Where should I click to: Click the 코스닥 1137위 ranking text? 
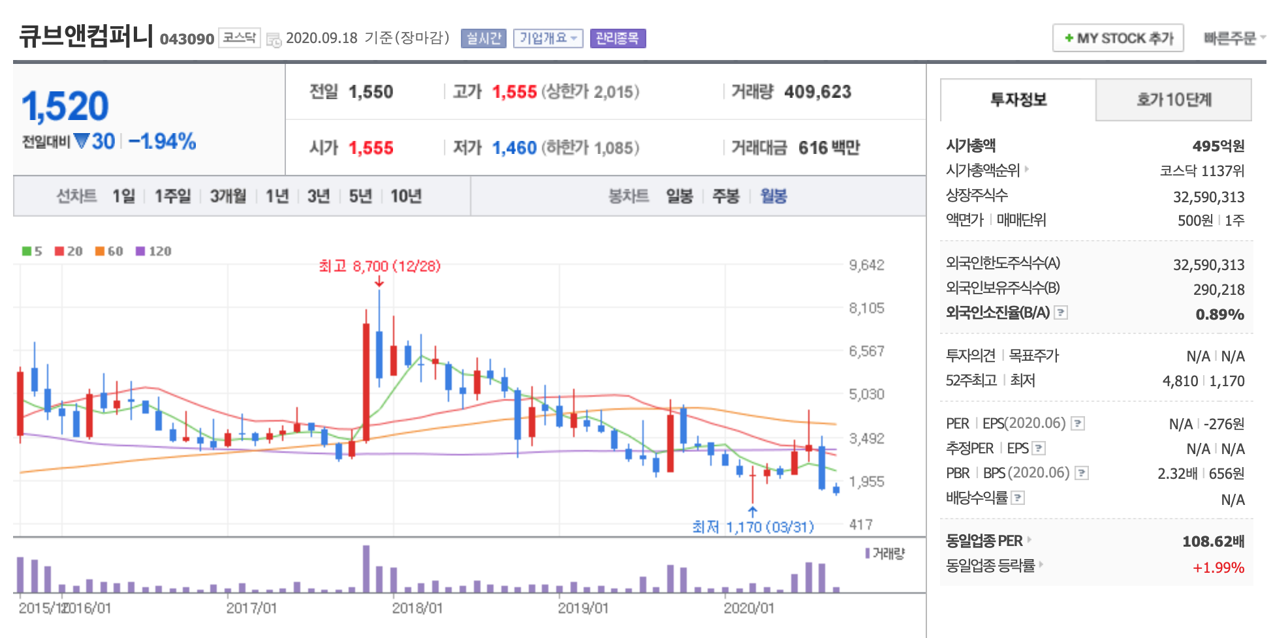point(1202,171)
